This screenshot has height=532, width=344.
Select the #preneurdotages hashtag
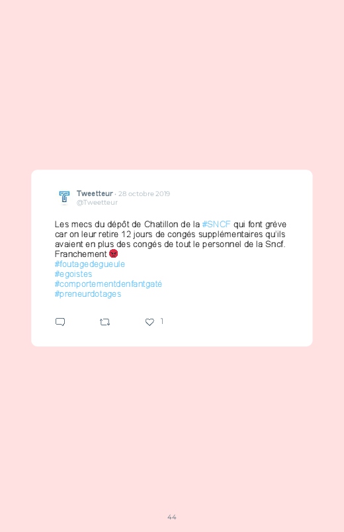(x=88, y=293)
